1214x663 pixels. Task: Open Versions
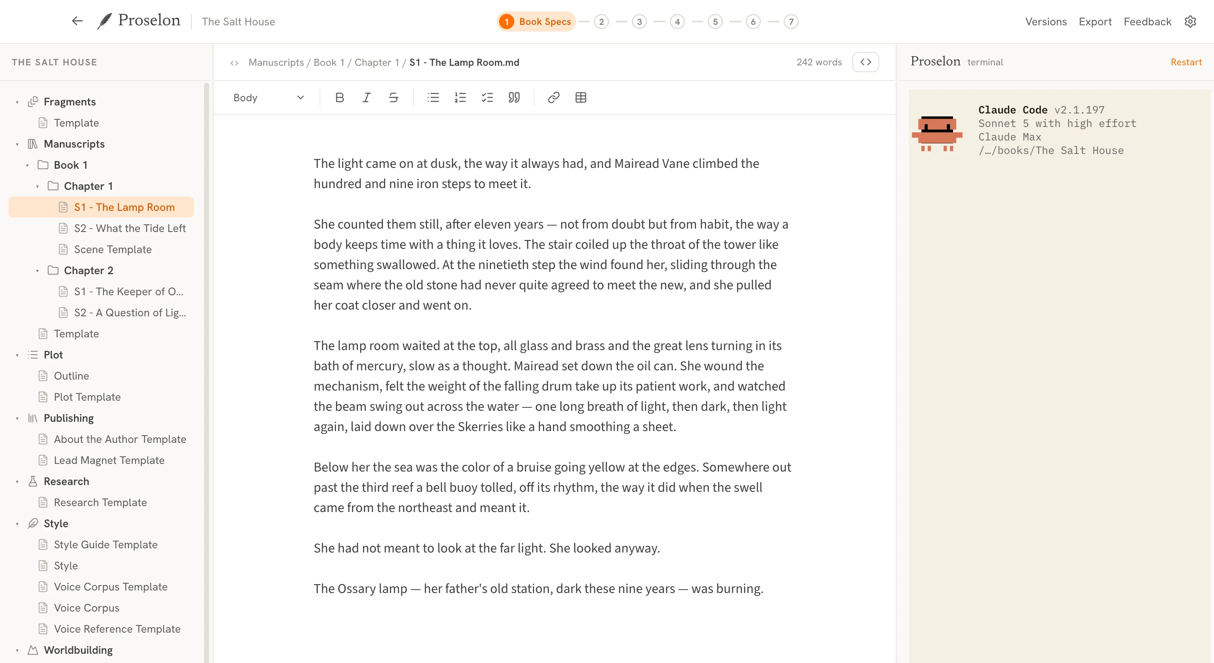(x=1046, y=22)
